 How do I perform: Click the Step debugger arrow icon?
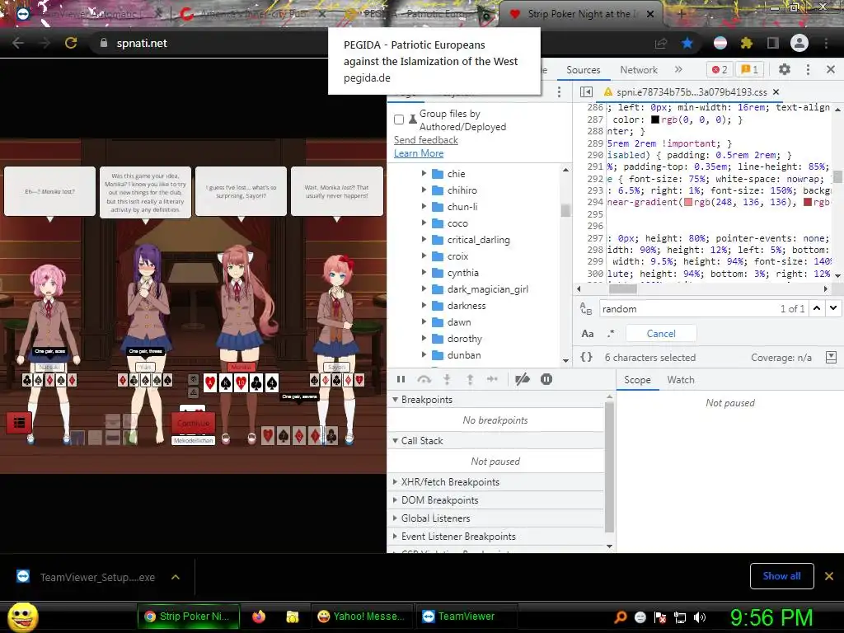coord(493,379)
